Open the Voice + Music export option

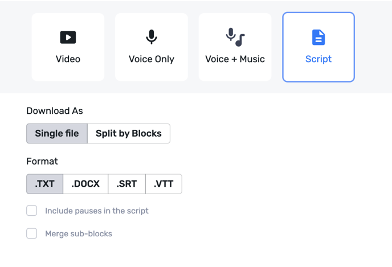235,47
